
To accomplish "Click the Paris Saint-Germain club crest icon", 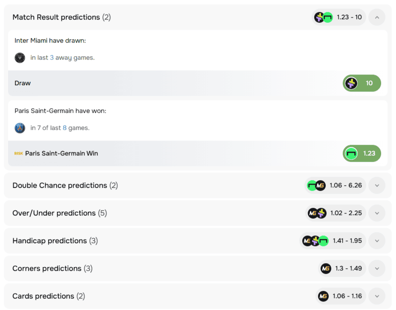I will coord(20,128).
